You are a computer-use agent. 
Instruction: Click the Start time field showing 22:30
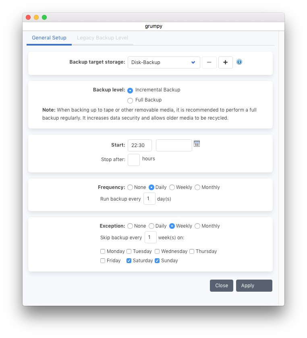click(139, 145)
